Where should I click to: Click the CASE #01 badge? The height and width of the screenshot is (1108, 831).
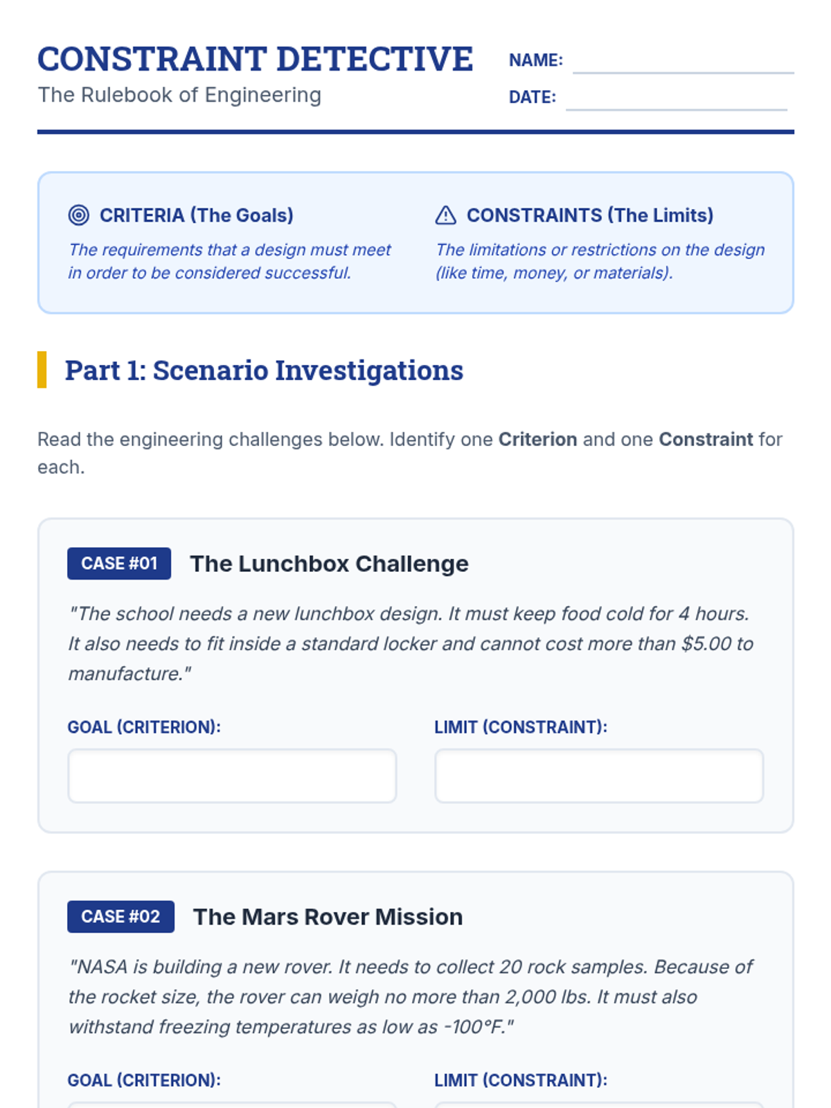tap(119, 564)
